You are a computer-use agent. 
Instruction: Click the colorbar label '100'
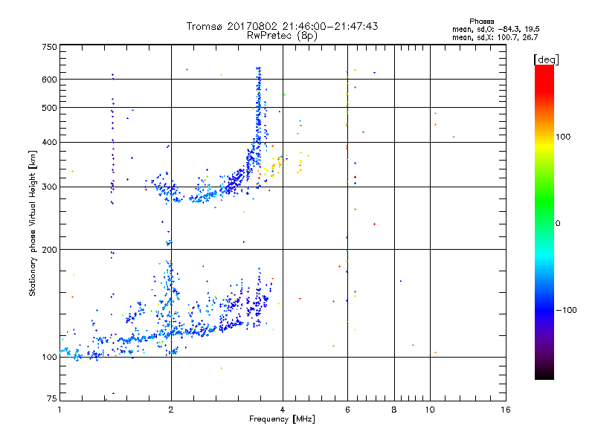(563, 137)
